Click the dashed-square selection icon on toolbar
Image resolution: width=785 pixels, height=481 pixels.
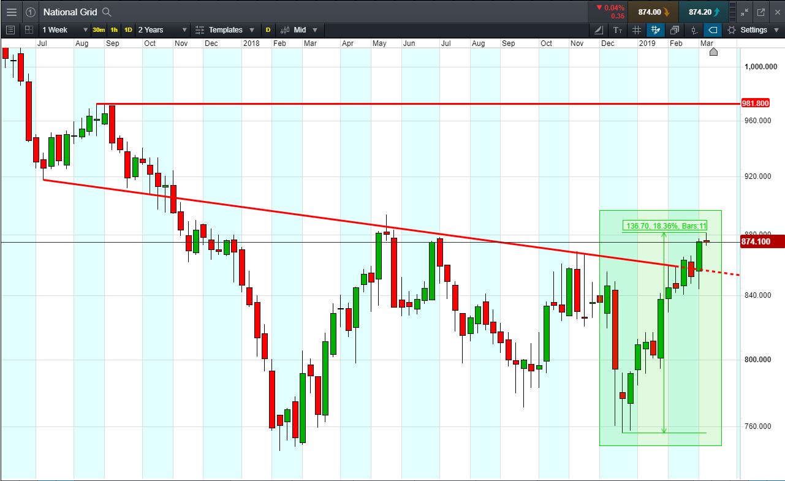29,29
